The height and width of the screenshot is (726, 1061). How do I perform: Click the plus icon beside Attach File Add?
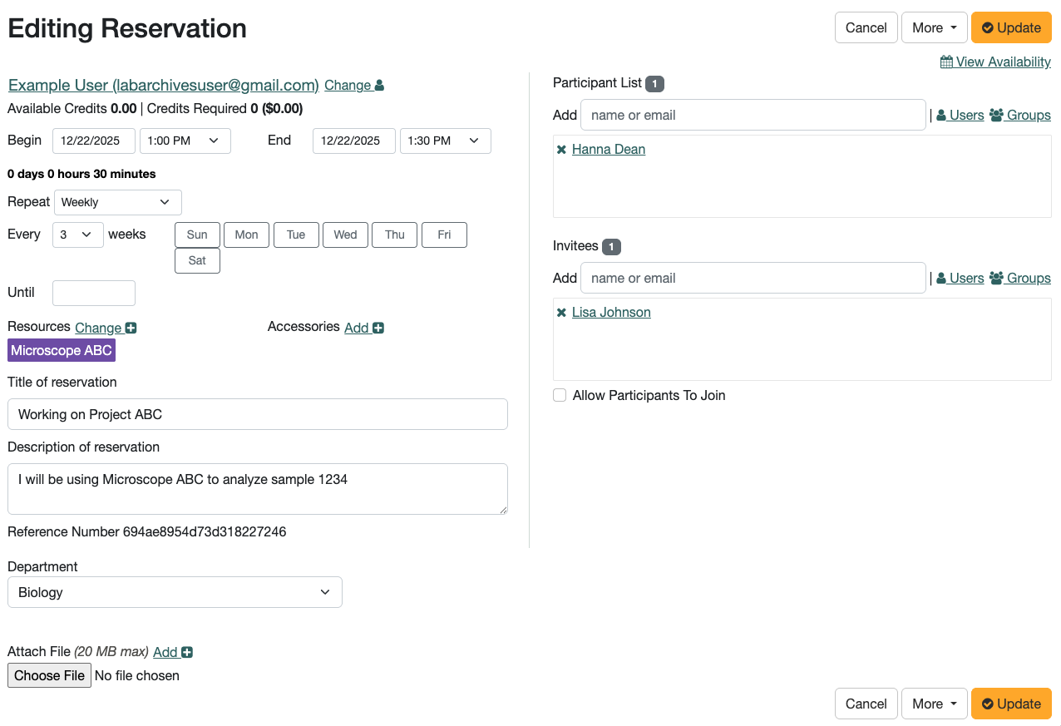pyautogui.click(x=187, y=653)
